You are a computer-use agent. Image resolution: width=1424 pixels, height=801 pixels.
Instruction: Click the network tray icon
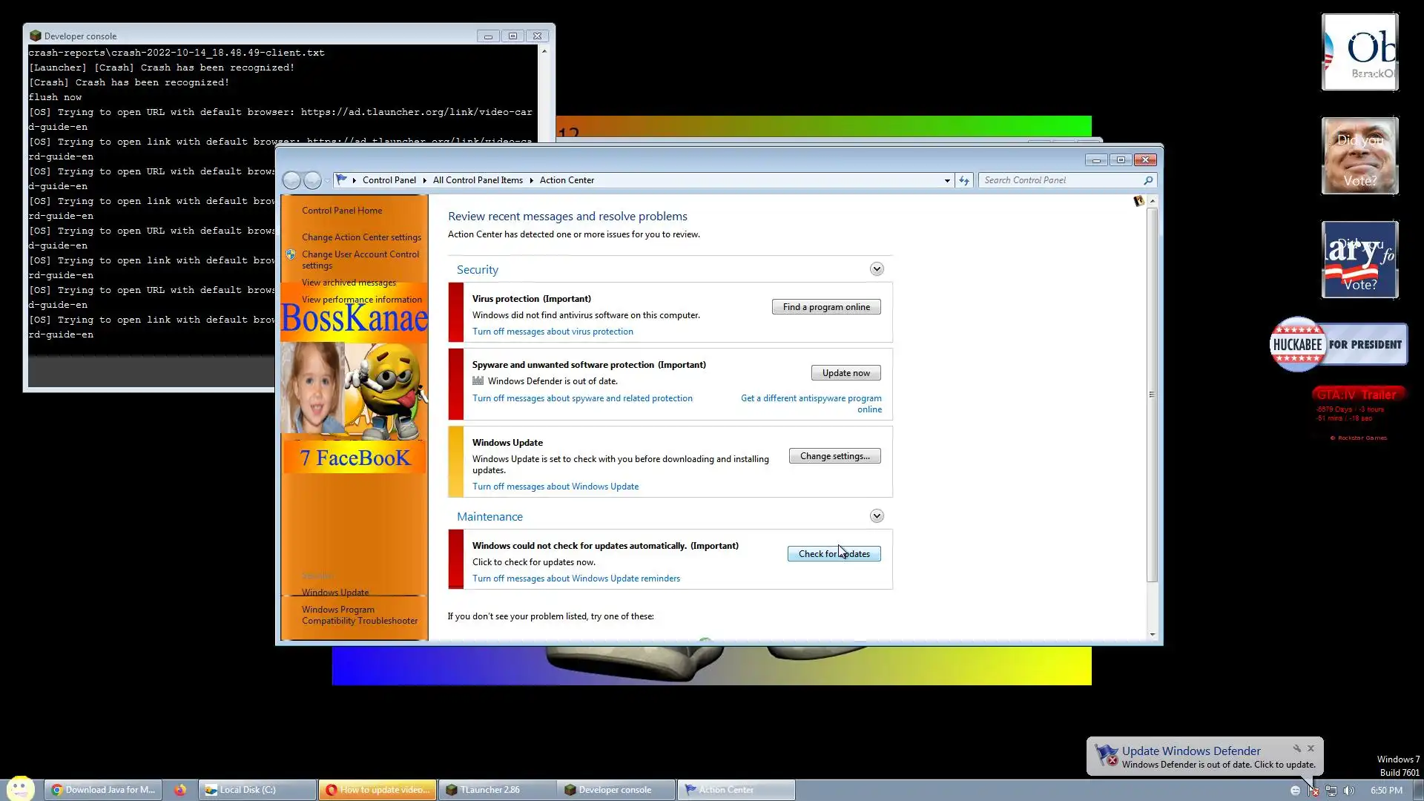pos(1331,791)
